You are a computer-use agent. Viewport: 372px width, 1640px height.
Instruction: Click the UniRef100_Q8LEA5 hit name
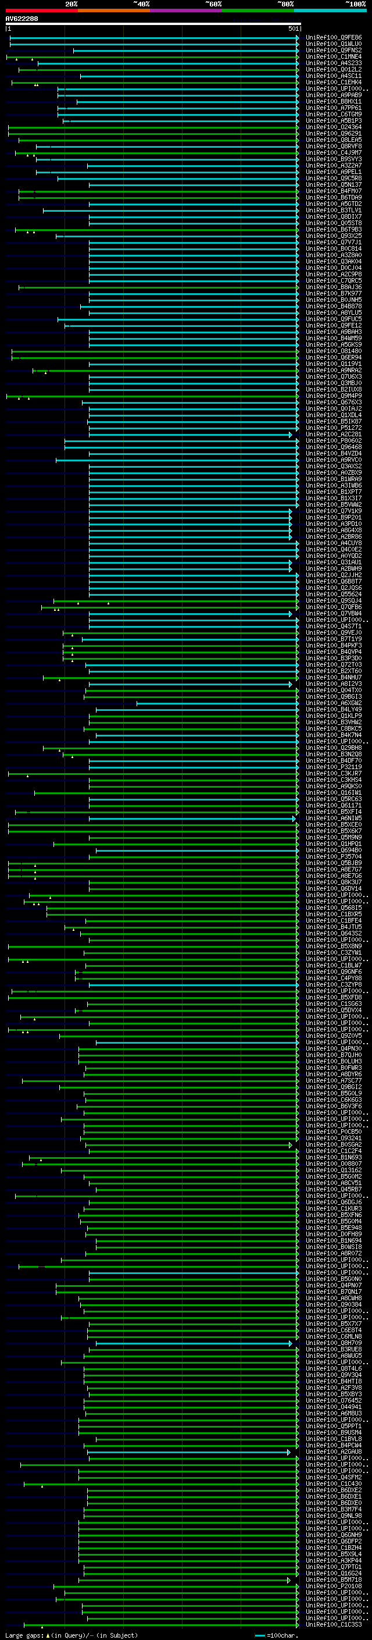coord(334,140)
